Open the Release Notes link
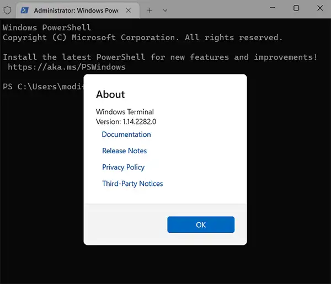This screenshot has height=284, width=331. click(124, 151)
